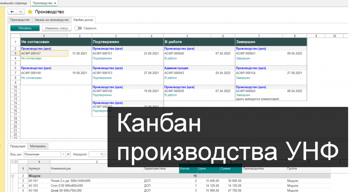Select the Канбан доска tab
This screenshot has height=192, width=353.
click(x=83, y=20)
